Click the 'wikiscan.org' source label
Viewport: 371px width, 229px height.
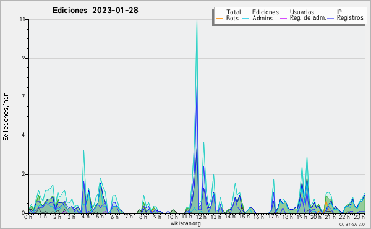tap(185, 223)
